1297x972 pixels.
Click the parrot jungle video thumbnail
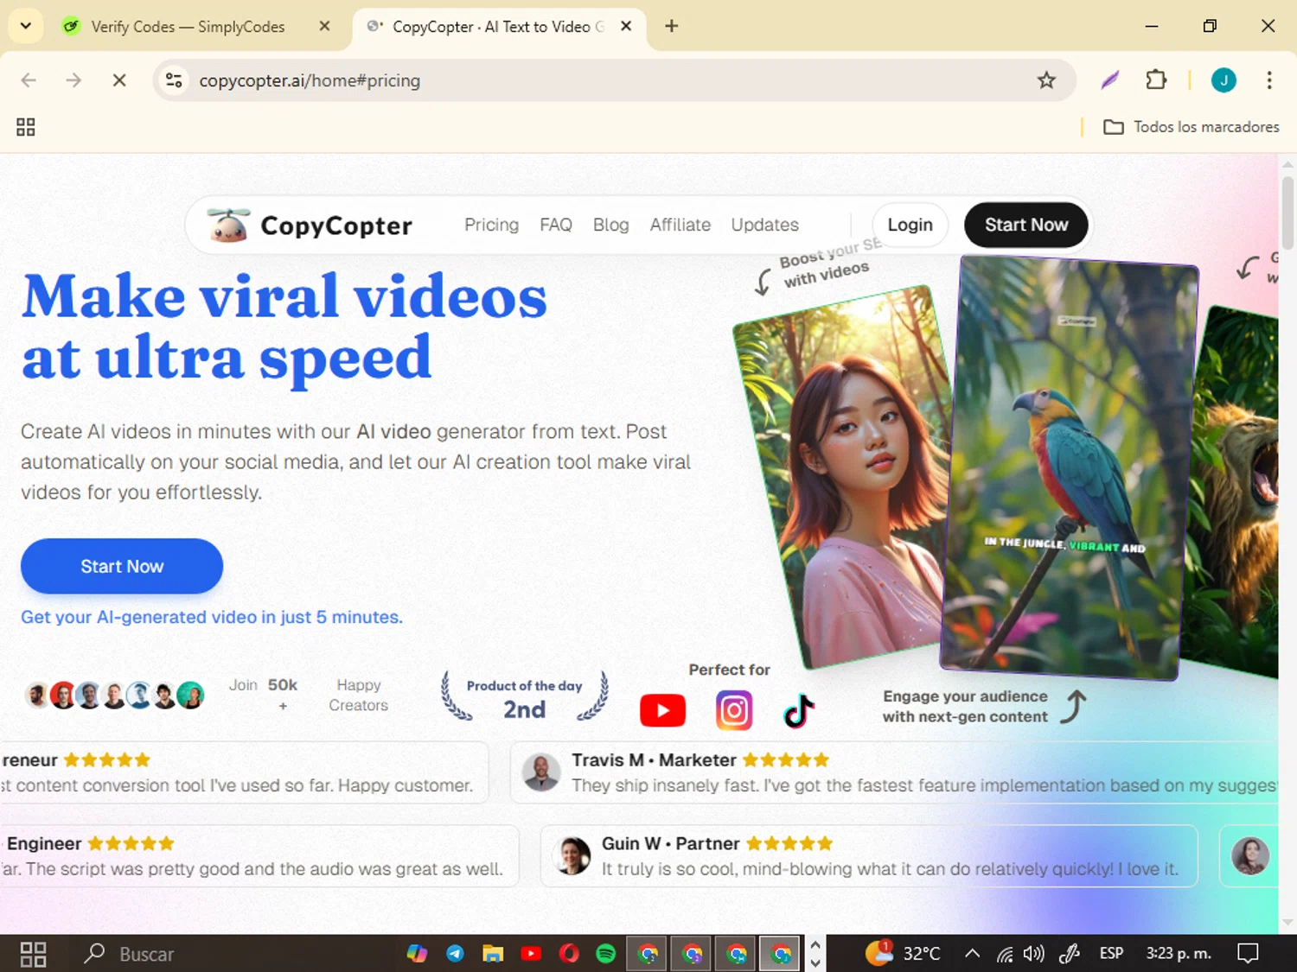pos(1069,467)
